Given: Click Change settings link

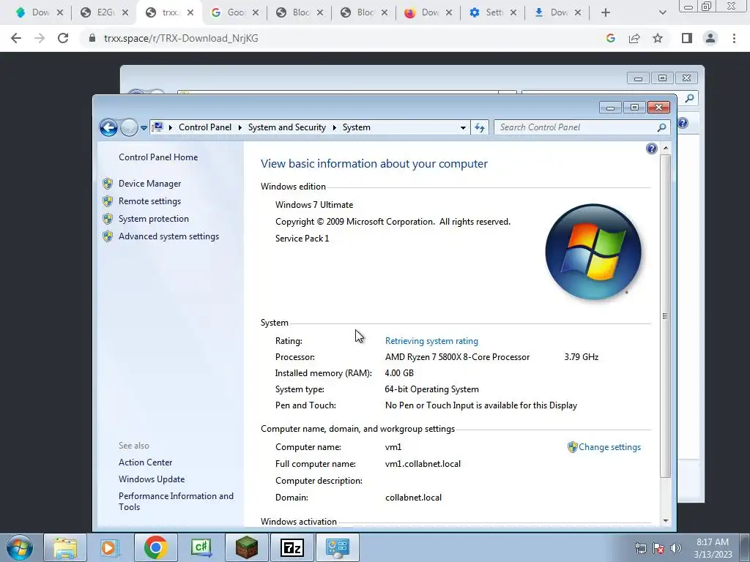Looking at the screenshot, I should [609, 447].
